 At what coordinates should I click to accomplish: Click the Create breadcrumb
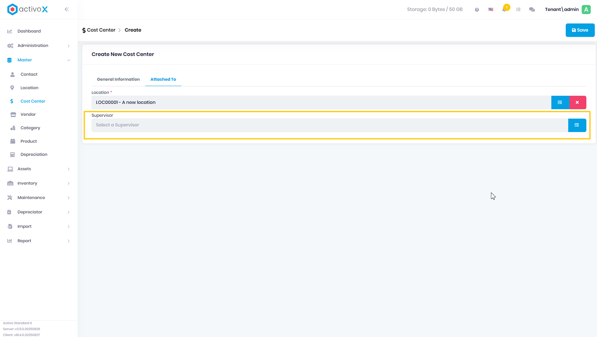[133, 30]
